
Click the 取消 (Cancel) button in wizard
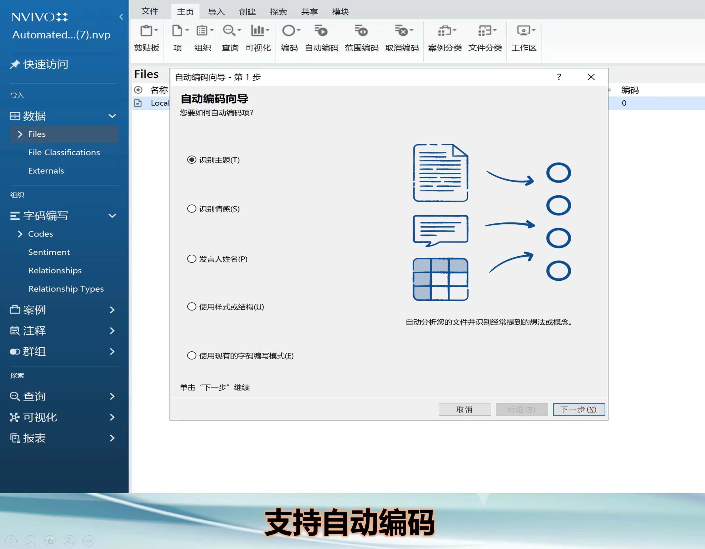point(464,409)
